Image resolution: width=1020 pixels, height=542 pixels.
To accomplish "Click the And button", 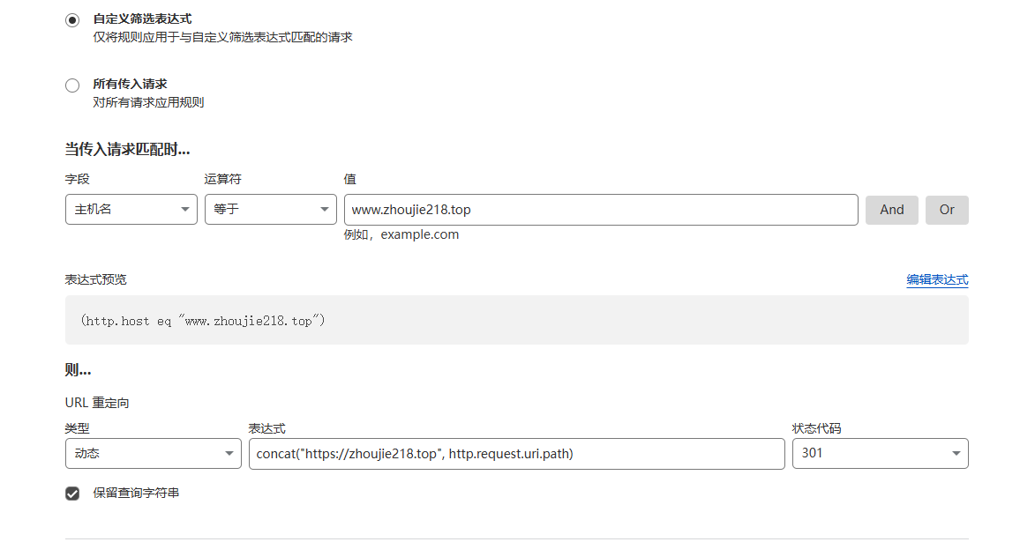I will 891,210.
